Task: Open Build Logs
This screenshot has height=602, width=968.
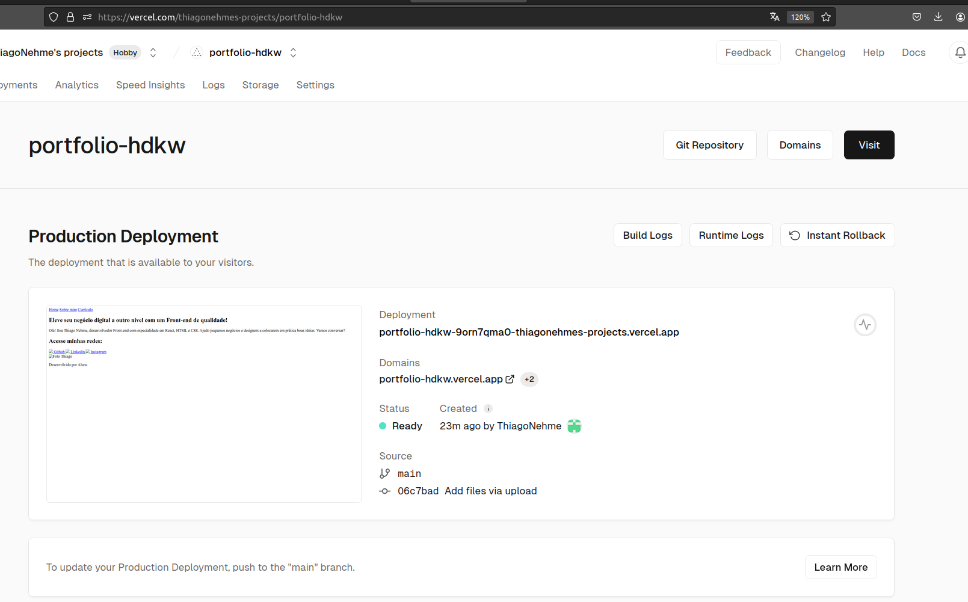Action: coord(648,235)
